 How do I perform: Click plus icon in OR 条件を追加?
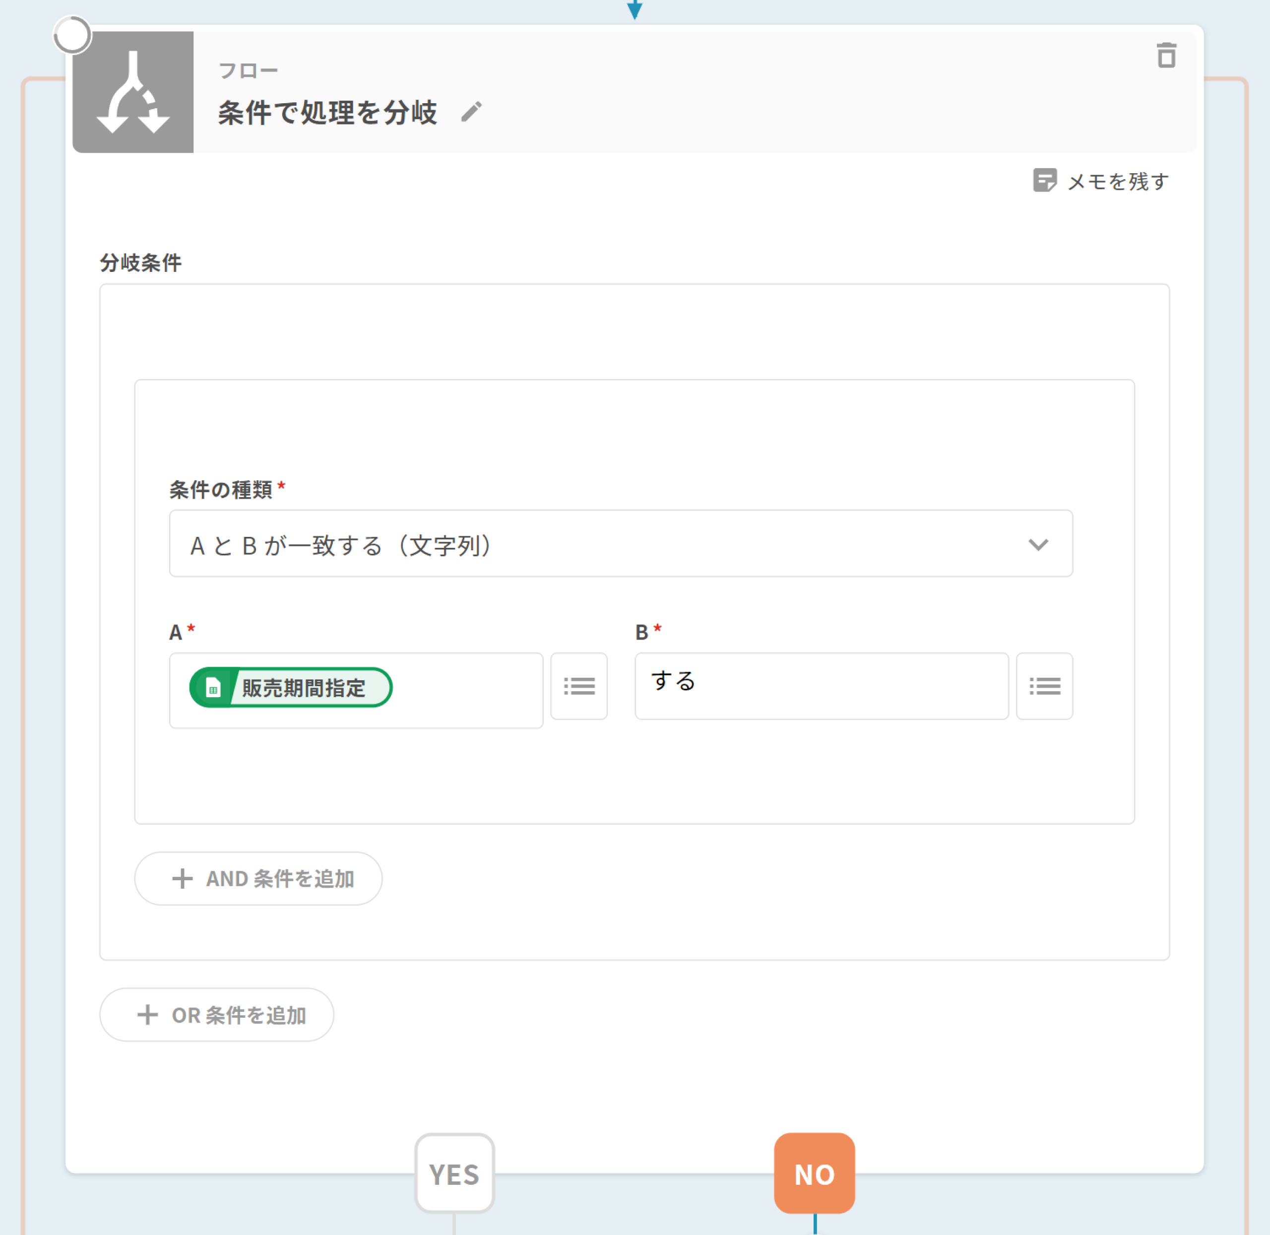pyautogui.click(x=148, y=1015)
